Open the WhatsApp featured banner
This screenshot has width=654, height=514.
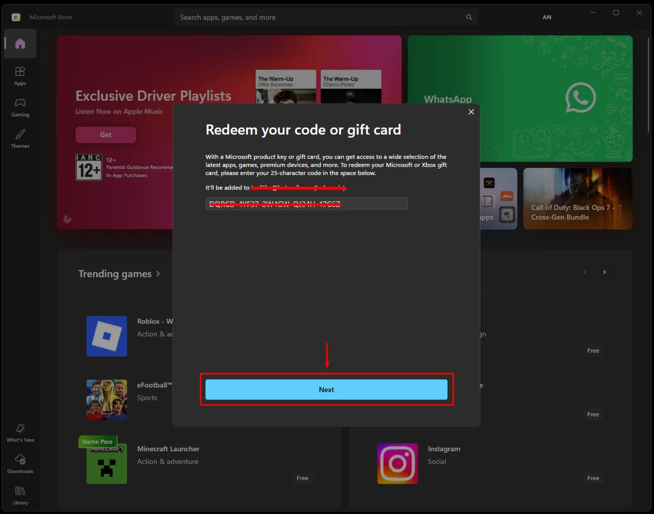pos(520,99)
